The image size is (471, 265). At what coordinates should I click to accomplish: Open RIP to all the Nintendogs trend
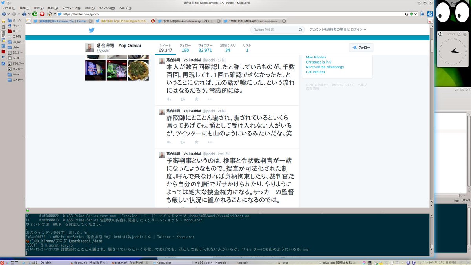click(x=325, y=67)
